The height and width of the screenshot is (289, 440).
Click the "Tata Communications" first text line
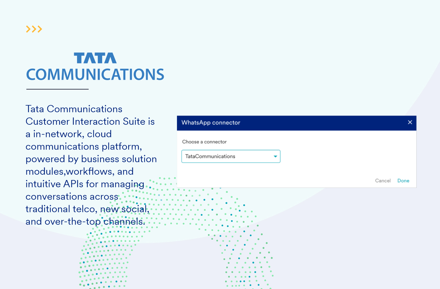(74, 109)
